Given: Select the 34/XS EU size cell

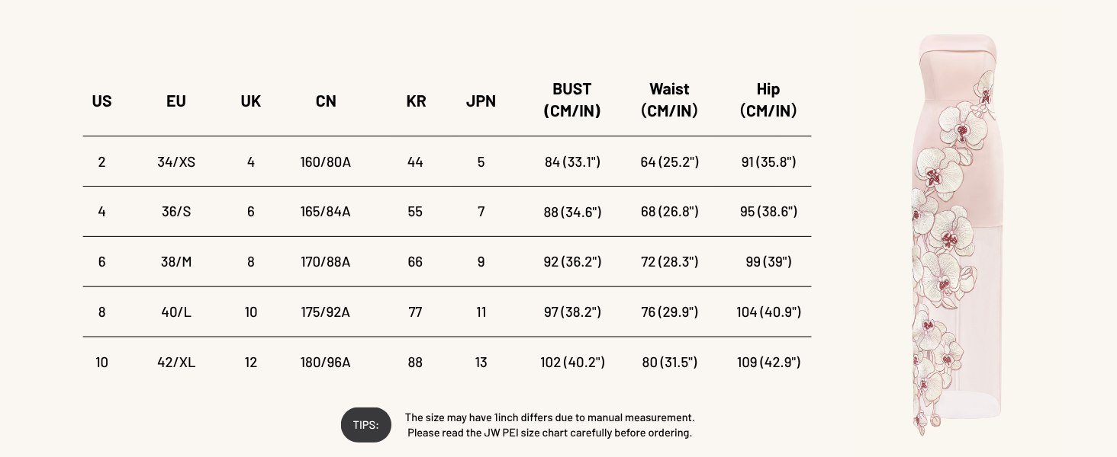Looking at the screenshot, I should click(x=176, y=162).
